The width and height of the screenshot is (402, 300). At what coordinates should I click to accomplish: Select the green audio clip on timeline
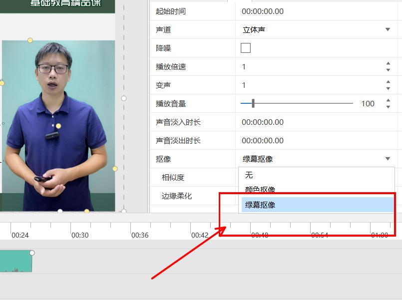(x=15, y=262)
